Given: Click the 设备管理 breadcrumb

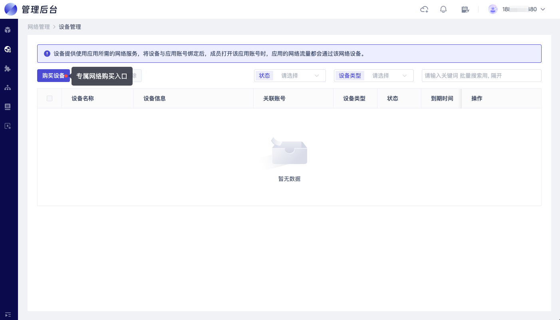Looking at the screenshot, I should tap(70, 27).
